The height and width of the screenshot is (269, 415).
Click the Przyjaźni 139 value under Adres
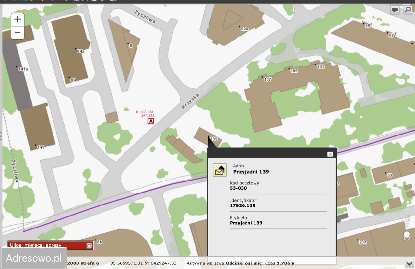coord(251,172)
